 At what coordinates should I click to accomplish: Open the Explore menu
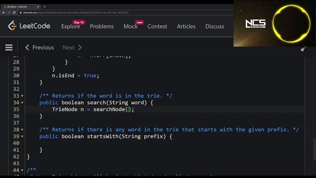tap(71, 26)
